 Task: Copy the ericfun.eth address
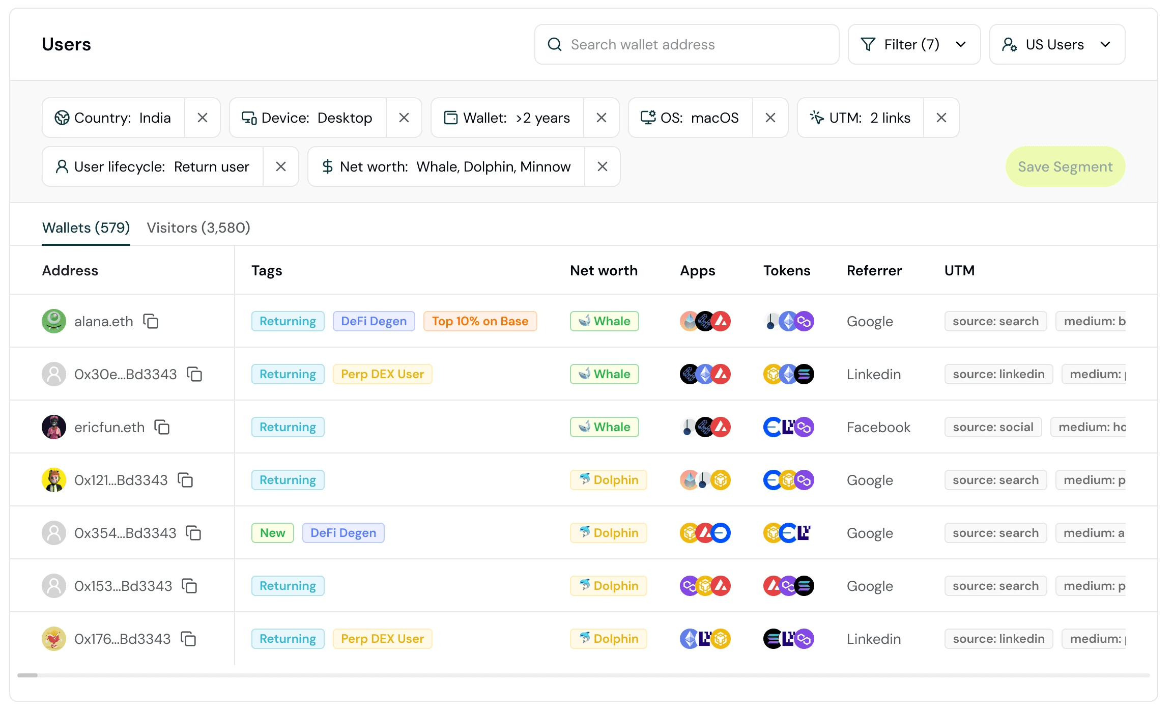(162, 427)
